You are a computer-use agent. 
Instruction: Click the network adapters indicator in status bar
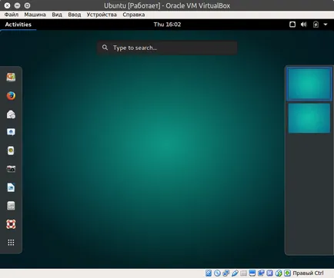coord(226,273)
